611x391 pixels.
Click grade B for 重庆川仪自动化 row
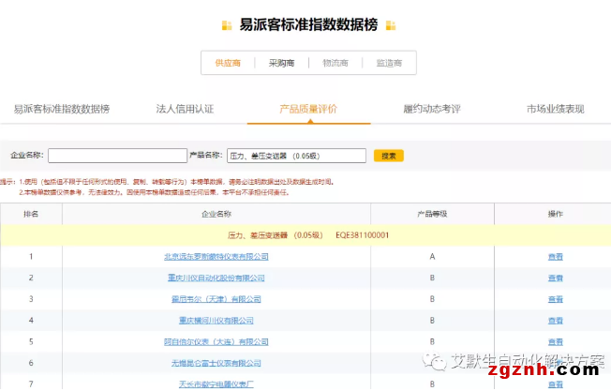432,278
